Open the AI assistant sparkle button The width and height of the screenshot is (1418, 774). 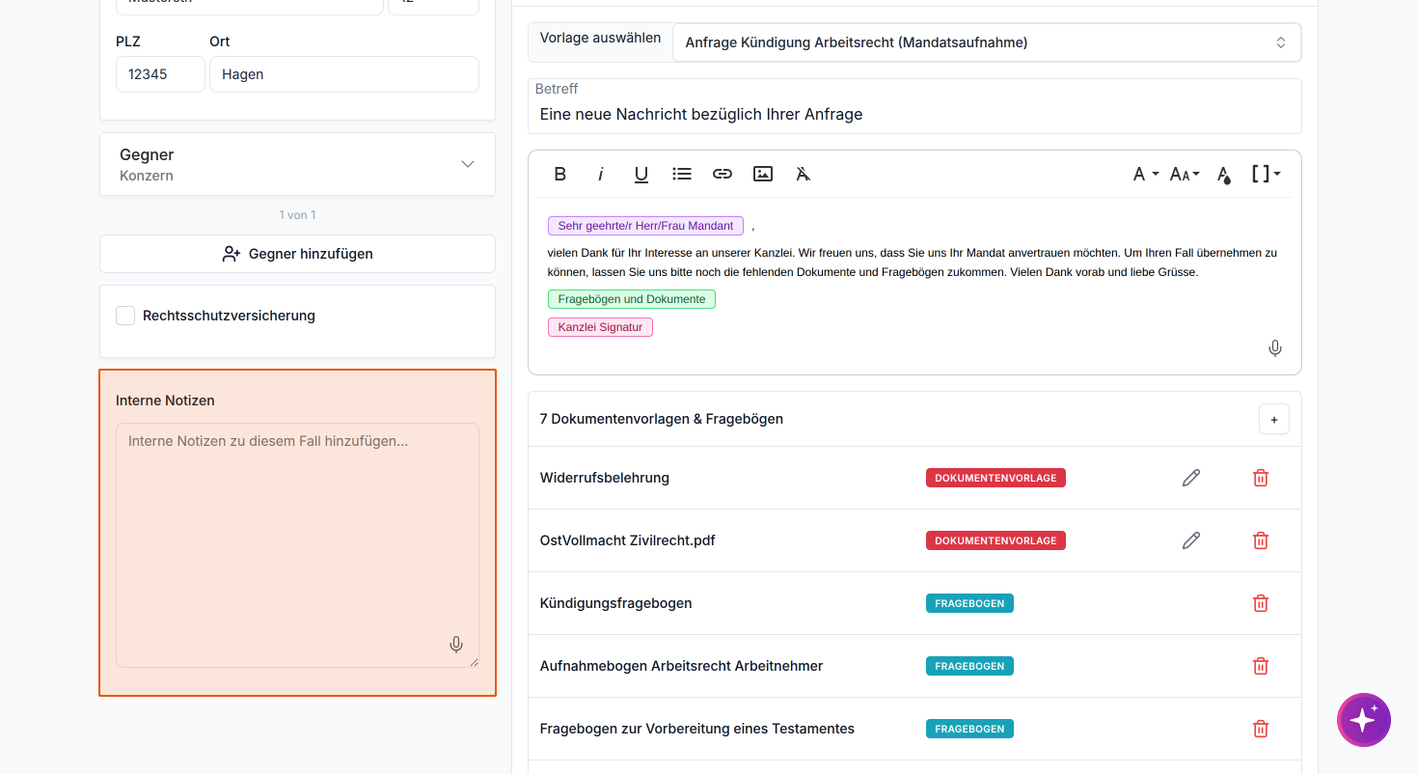point(1364,720)
